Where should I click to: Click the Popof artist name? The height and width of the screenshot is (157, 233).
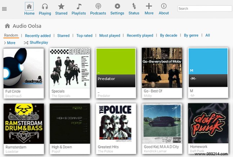pyautogui.click(x=56, y=151)
